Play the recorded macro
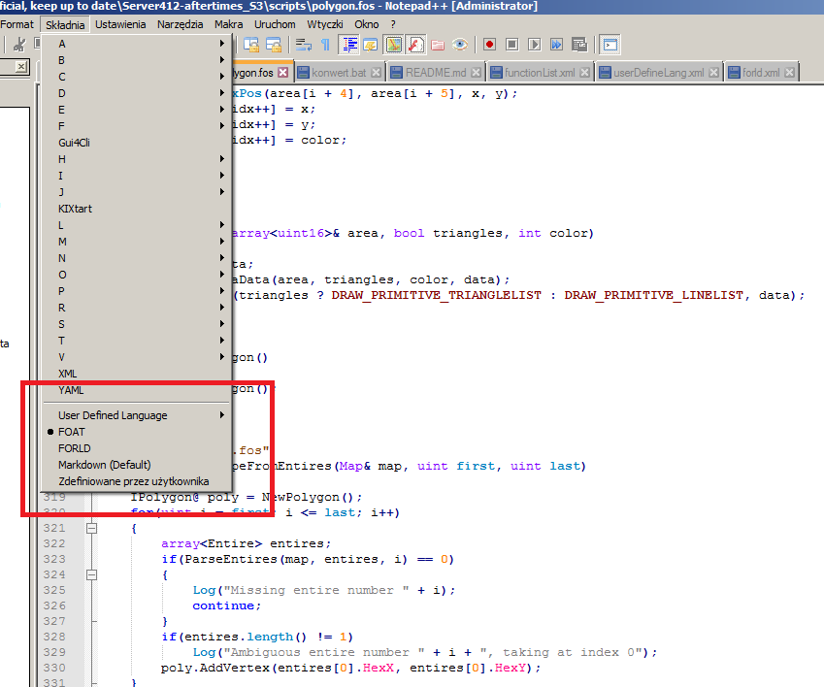 (x=534, y=44)
